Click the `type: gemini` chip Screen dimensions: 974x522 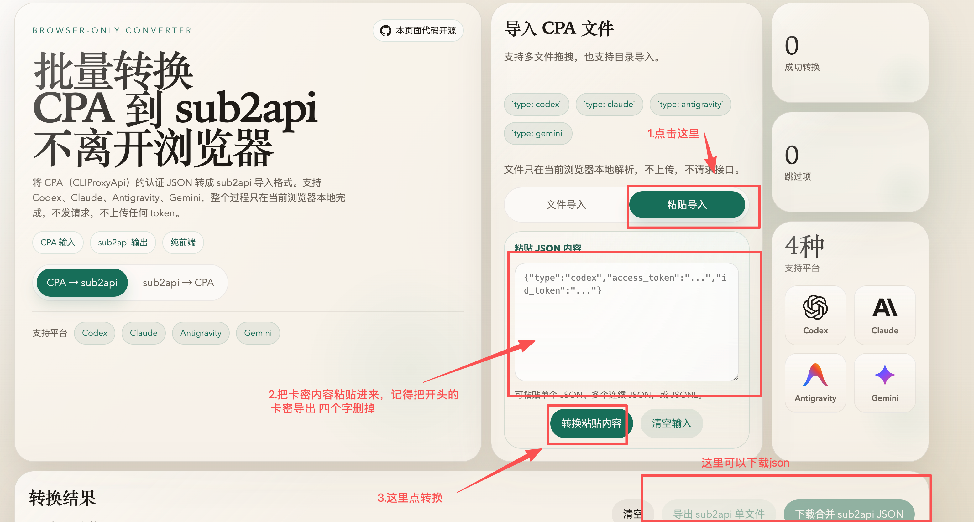538,133
